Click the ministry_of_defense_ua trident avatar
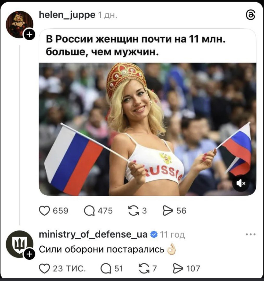 [x=19, y=244]
